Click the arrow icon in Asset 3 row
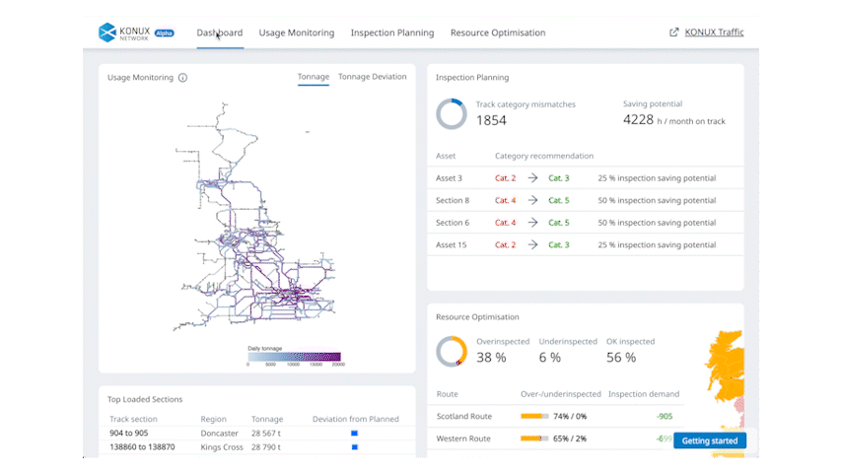The image size is (842, 473). click(x=532, y=178)
